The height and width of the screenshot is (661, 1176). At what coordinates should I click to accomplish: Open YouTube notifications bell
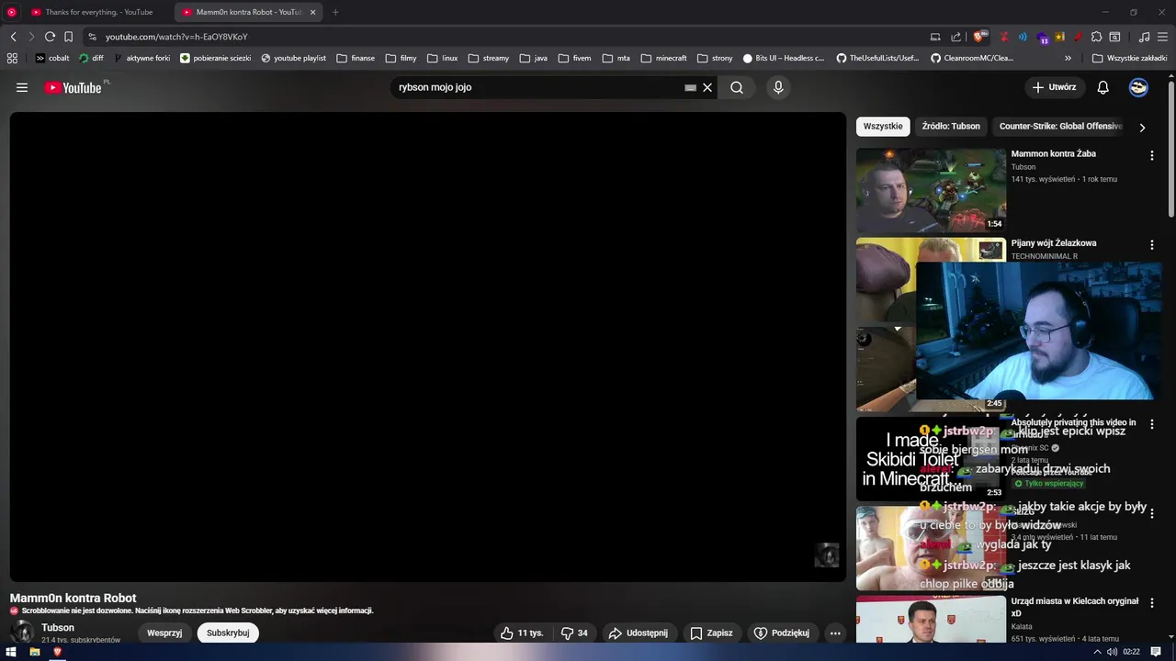point(1103,87)
